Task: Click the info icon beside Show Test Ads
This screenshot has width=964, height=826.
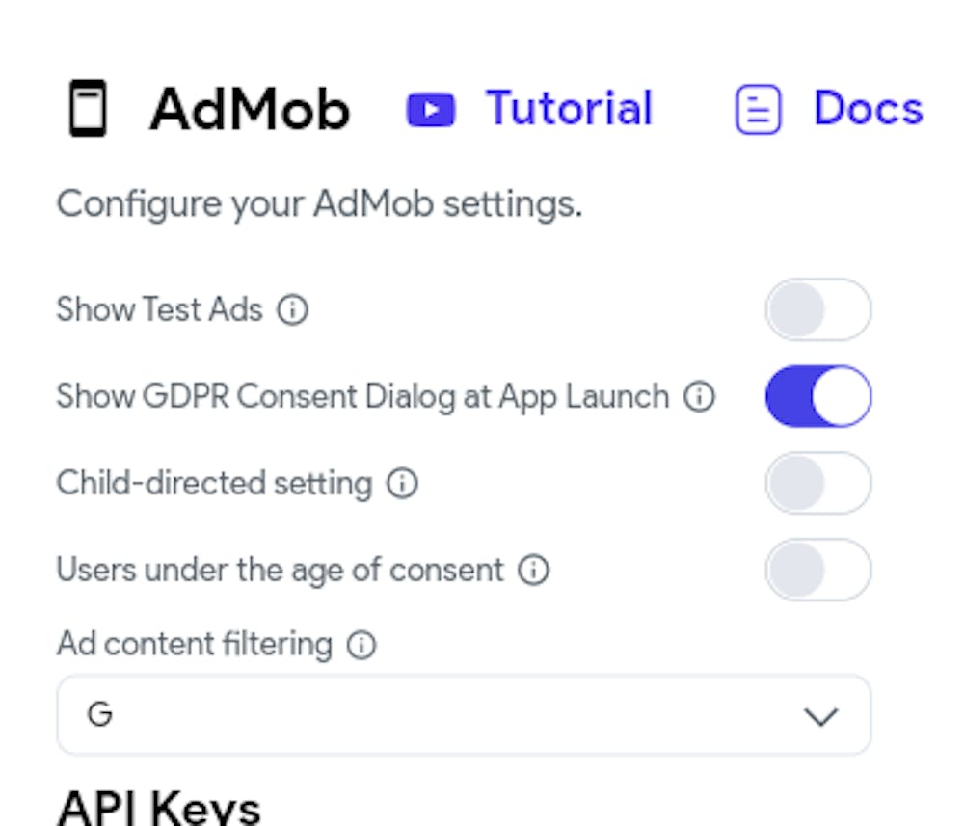Action: tap(293, 310)
